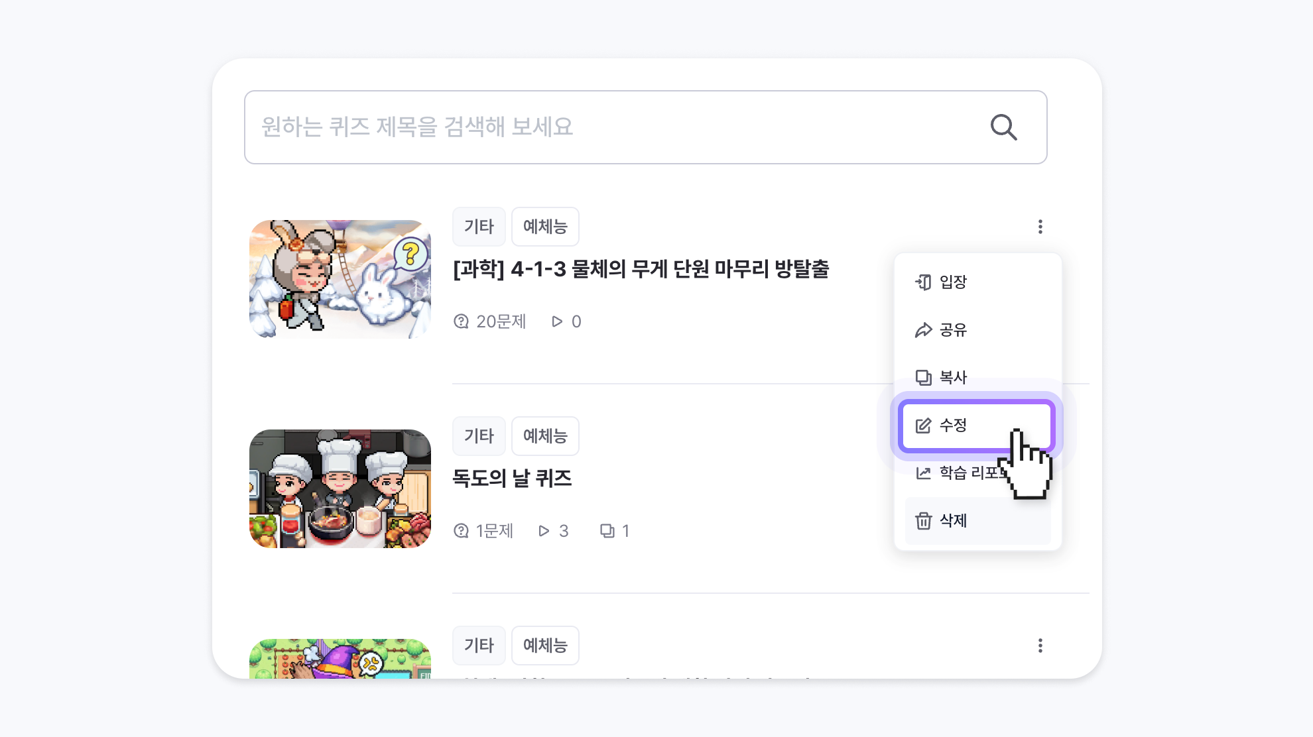Choose 복사 (copy) in the context menu
1313x737 pixels.
978,378
